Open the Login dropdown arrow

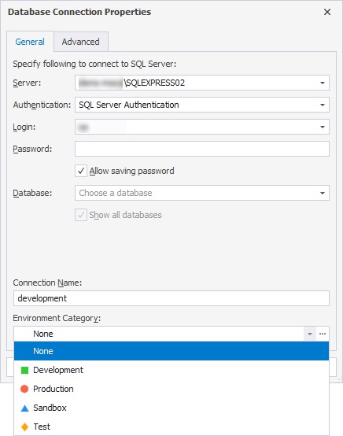point(323,127)
